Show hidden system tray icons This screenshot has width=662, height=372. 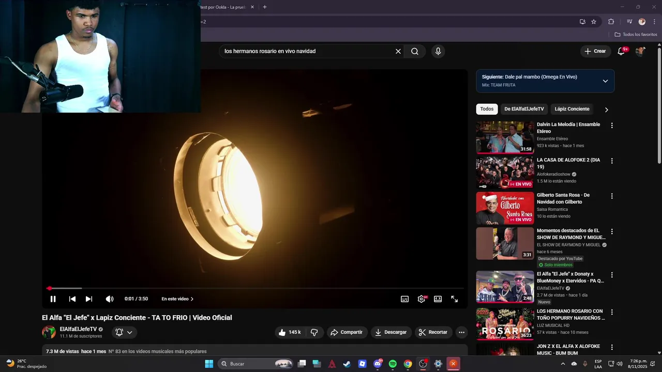(x=563, y=364)
